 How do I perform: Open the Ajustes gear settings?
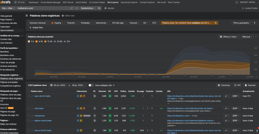[109, 8]
